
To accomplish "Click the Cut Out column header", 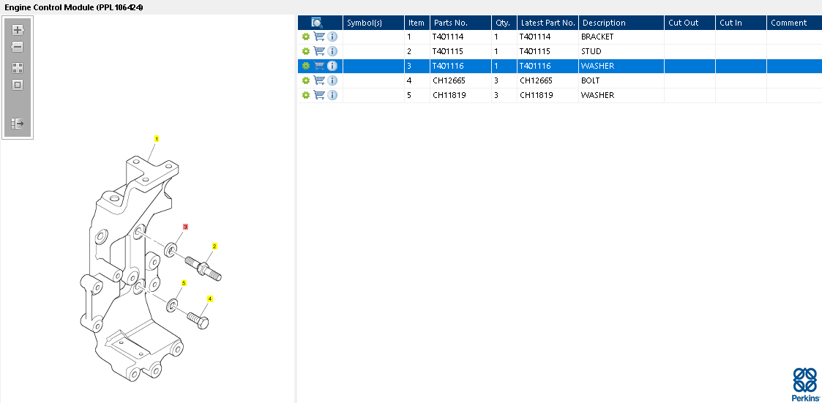I will pyautogui.click(x=690, y=23).
